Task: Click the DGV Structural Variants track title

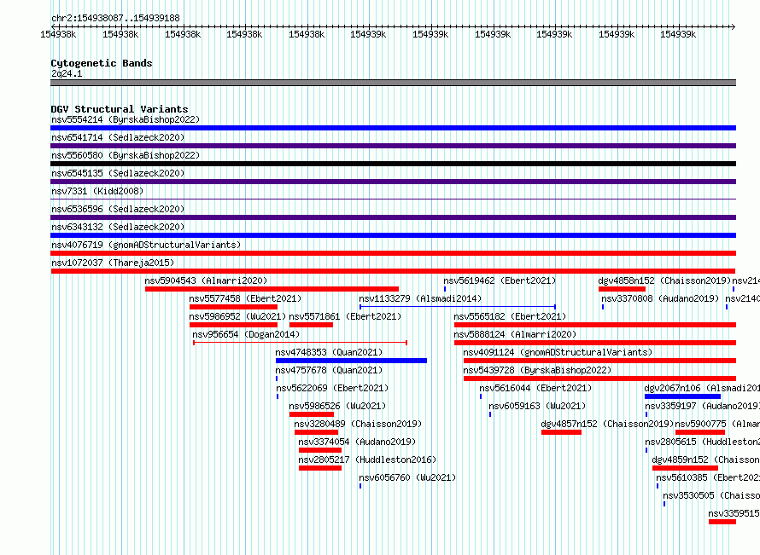Action: coord(120,109)
